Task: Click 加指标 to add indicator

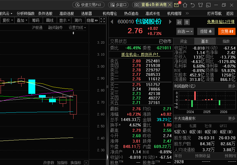Action: [x=62, y=163]
